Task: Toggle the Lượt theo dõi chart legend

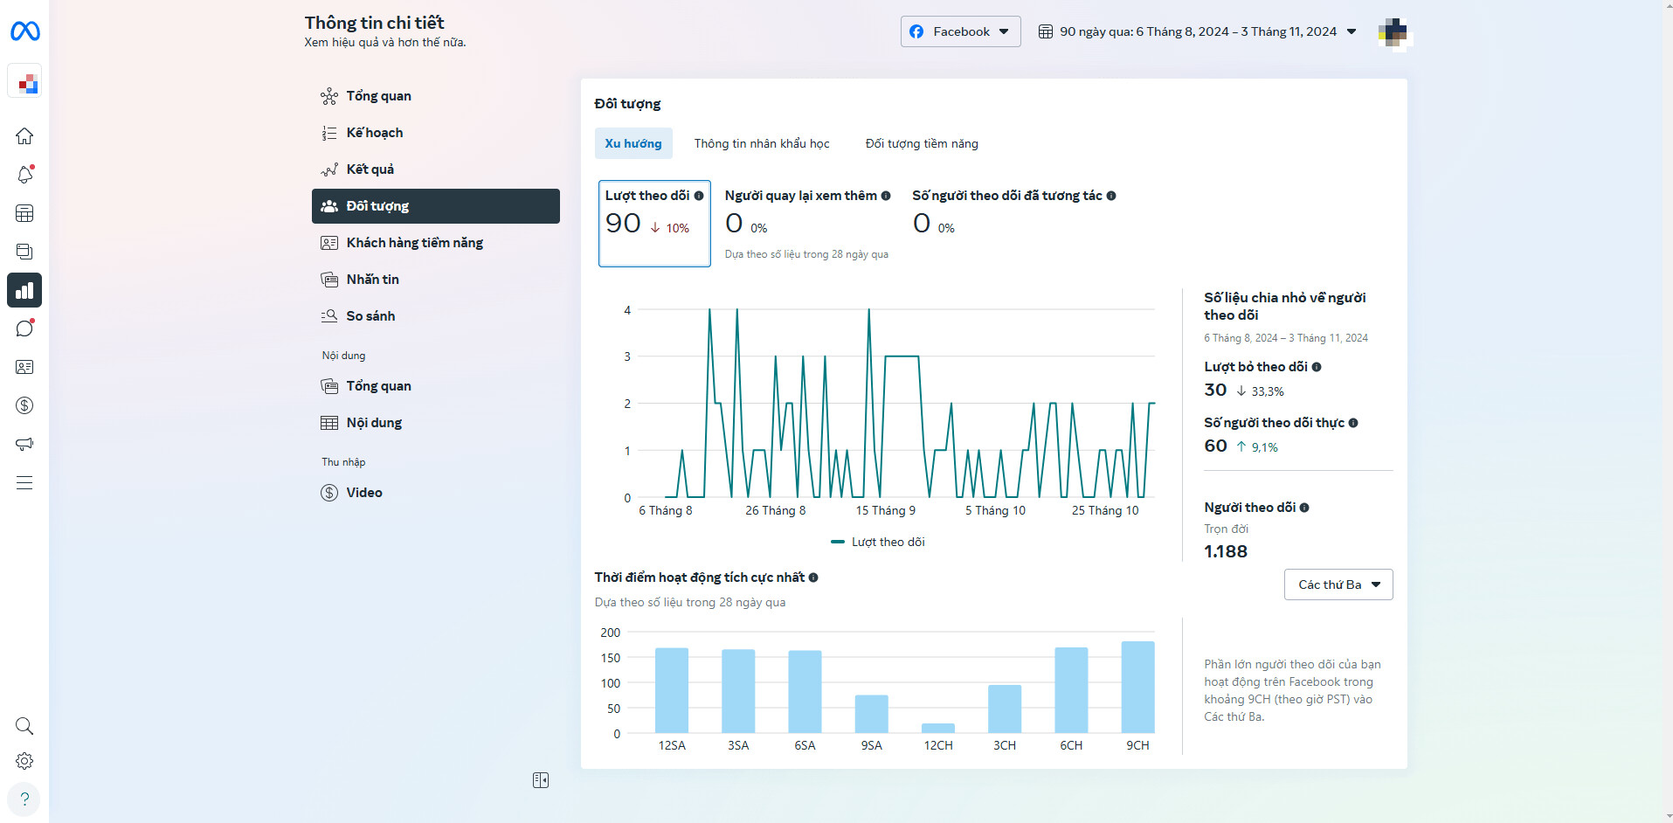Action: click(x=878, y=542)
